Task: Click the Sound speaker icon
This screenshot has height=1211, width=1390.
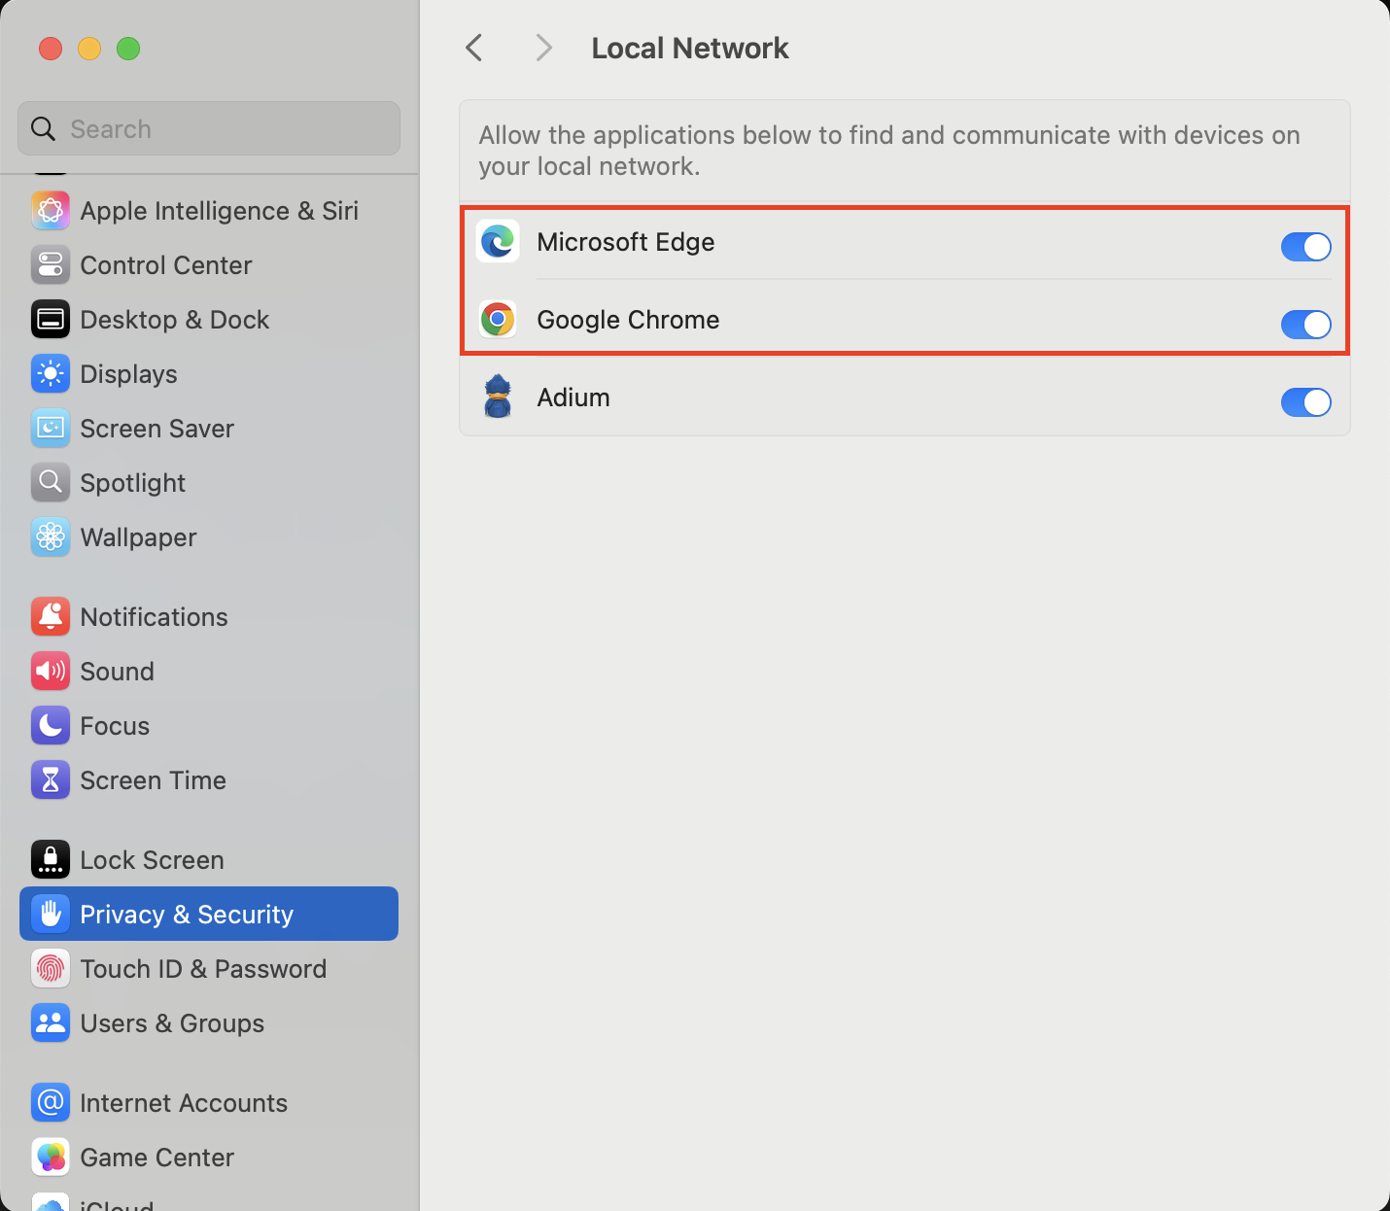Action: (51, 672)
